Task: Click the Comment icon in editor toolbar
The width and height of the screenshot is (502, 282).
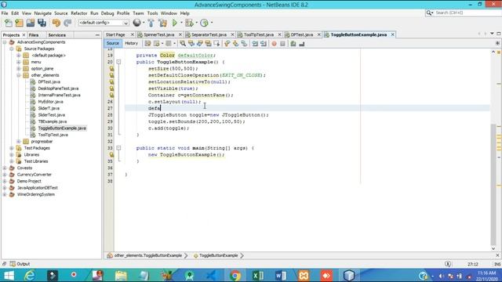Action: tap(293, 44)
